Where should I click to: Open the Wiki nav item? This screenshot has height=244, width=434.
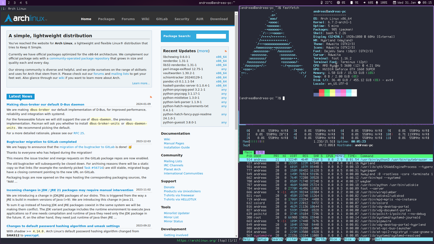pyautogui.click(x=145, y=19)
